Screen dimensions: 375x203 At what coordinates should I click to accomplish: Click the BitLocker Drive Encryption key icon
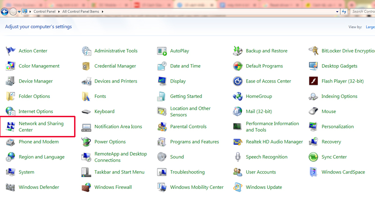(x=313, y=51)
